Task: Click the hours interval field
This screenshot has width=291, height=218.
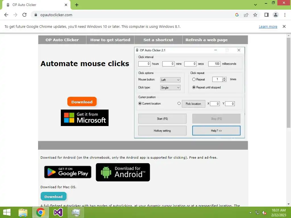Action: coord(144,64)
